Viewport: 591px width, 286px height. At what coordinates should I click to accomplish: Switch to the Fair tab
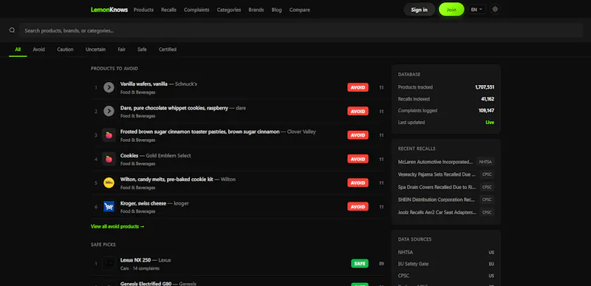click(x=121, y=50)
